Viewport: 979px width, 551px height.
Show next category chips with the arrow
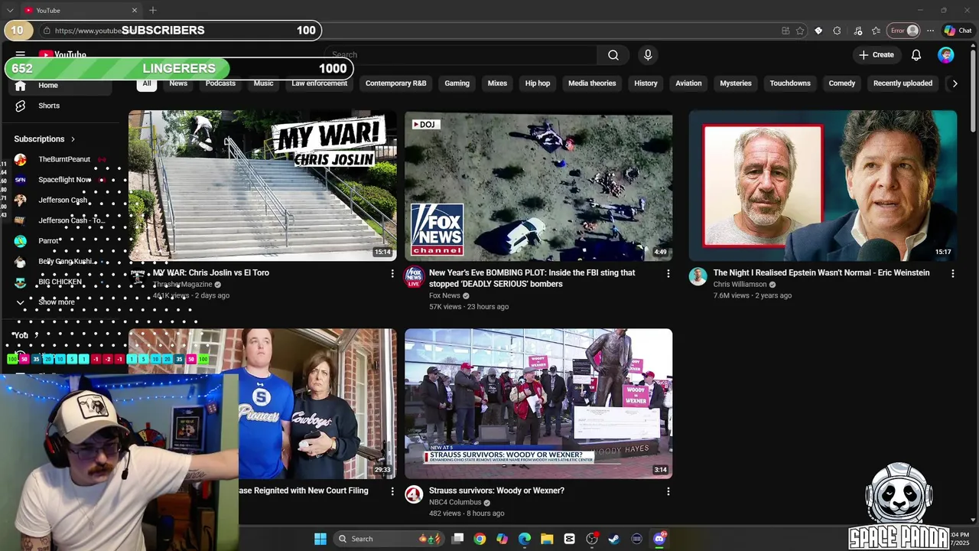click(x=955, y=83)
